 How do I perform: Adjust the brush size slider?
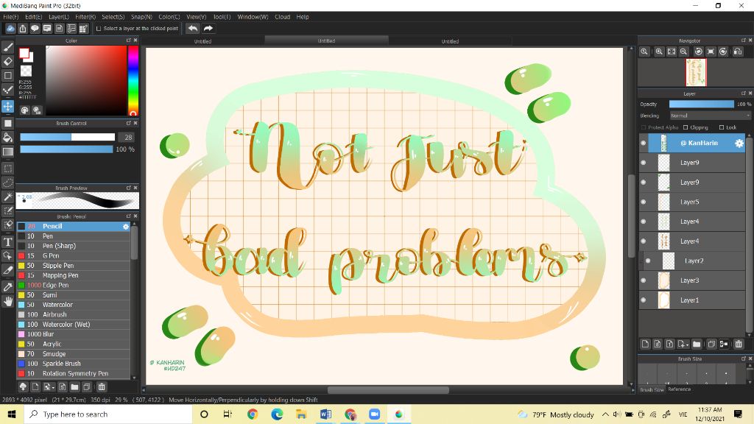67,137
